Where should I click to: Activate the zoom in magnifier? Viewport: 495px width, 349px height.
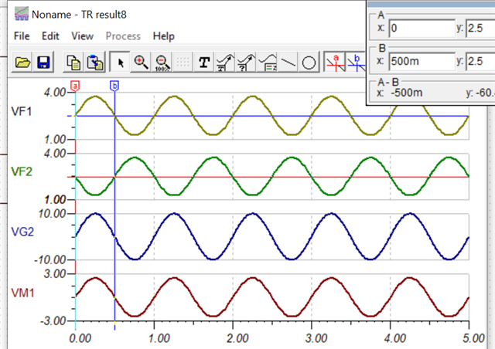point(141,62)
